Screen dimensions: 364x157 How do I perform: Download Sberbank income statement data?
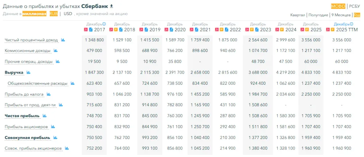click(111, 6)
